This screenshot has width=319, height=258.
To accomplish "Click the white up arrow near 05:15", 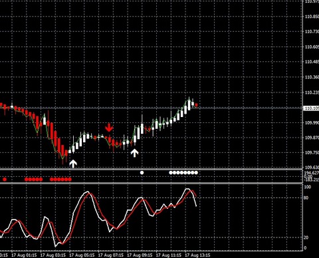I will (x=73, y=164).
